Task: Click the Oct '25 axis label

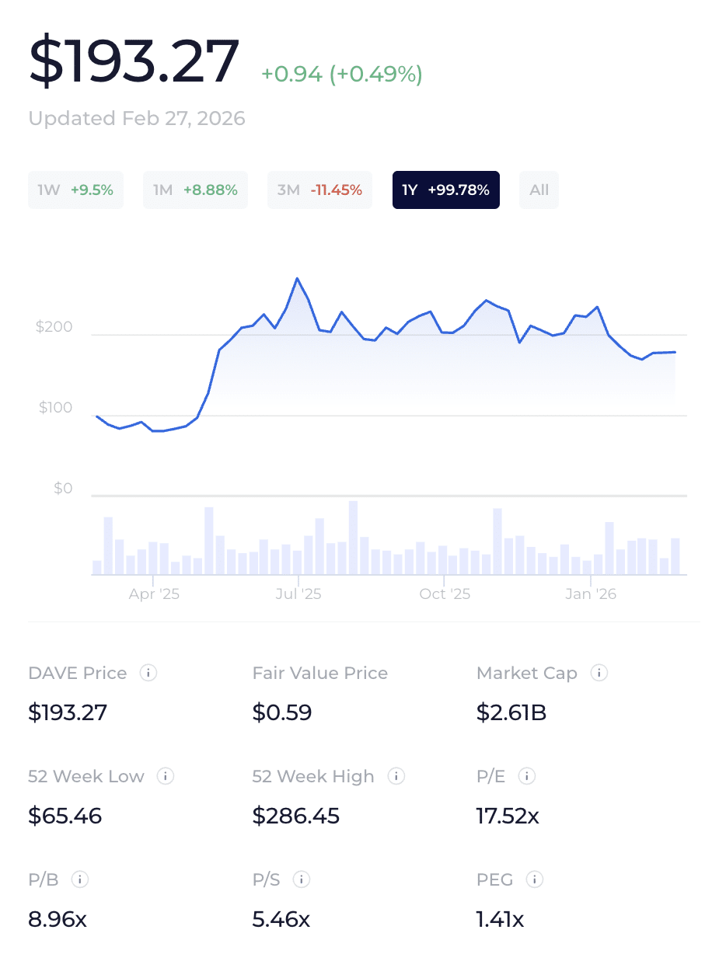Action: point(445,594)
